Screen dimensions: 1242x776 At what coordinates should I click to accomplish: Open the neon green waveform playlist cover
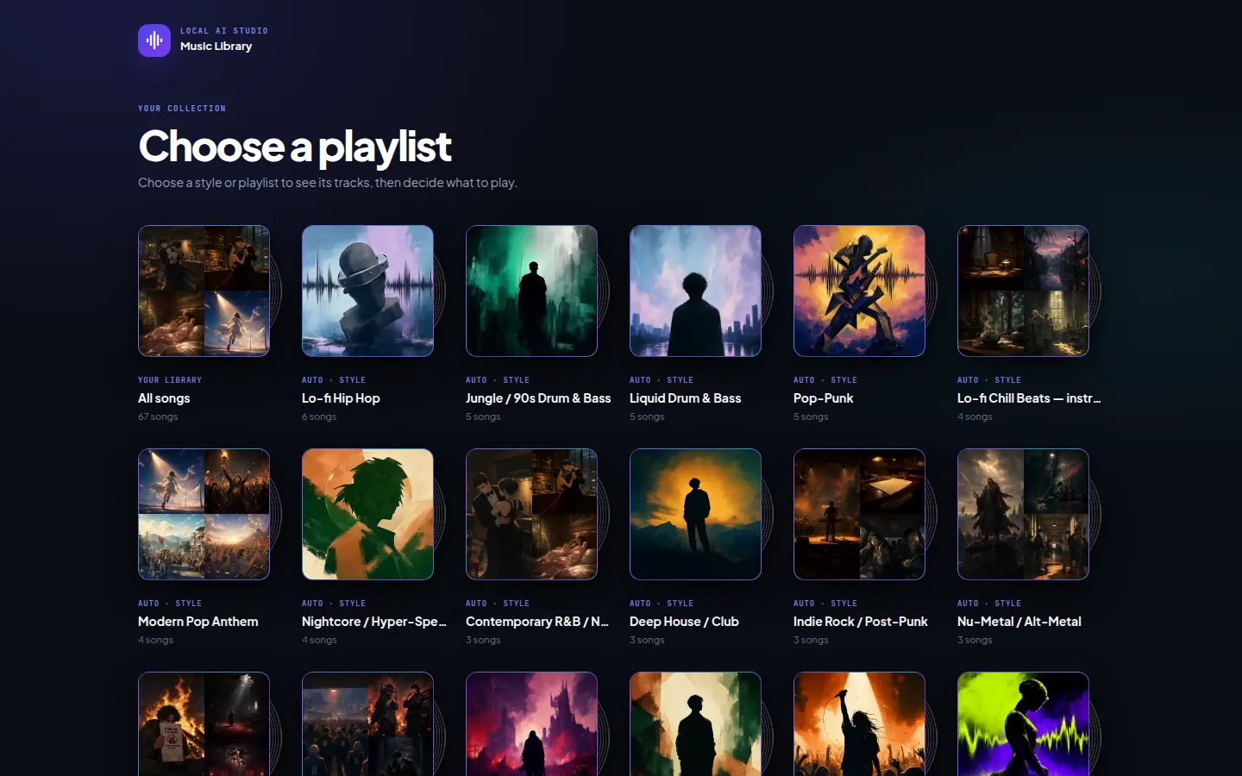1023,724
